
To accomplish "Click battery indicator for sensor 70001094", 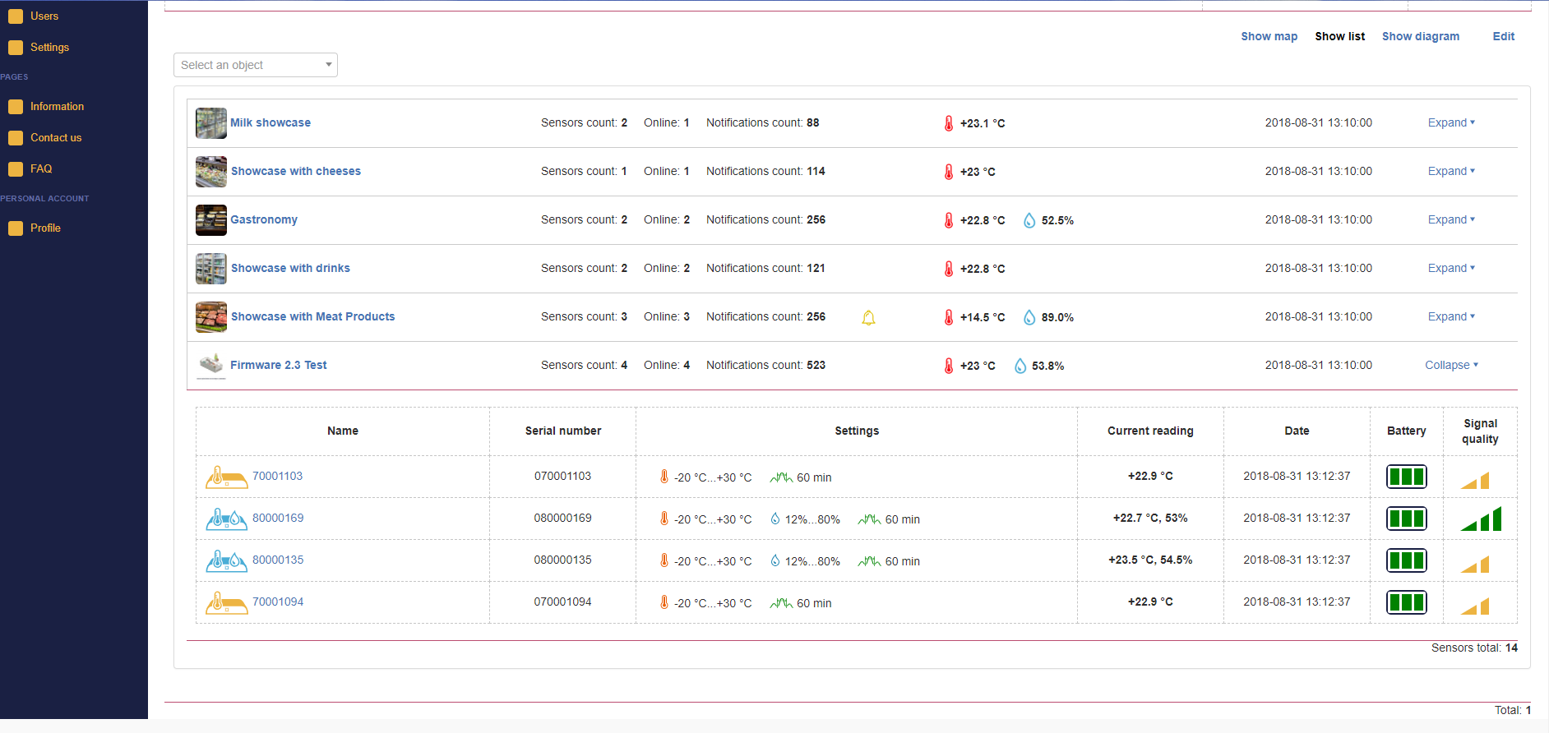I will tap(1407, 602).
